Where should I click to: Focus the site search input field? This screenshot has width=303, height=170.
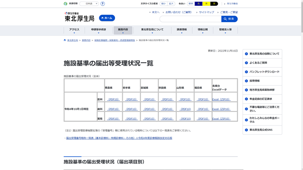[190, 19]
